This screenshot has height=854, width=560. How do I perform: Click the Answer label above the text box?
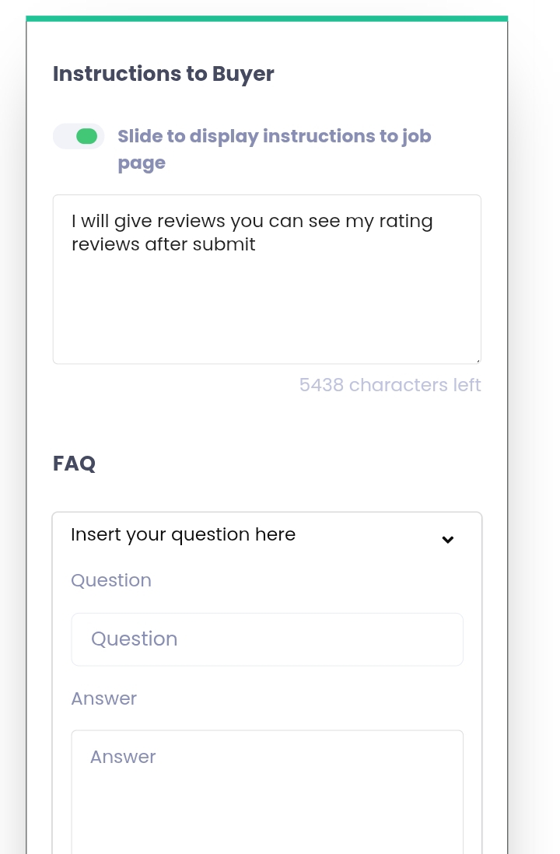[x=103, y=698]
